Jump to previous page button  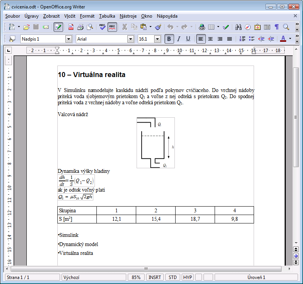click(296, 250)
